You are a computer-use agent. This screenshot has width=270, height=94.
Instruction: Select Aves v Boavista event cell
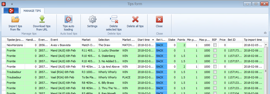[65, 45]
